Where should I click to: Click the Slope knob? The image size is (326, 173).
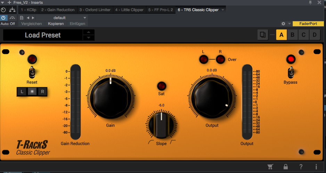[161, 125]
